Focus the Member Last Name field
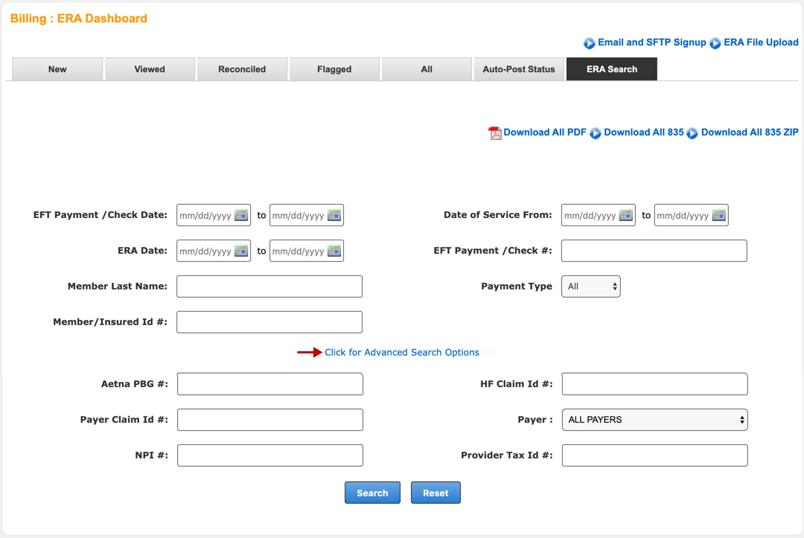The width and height of the screenshot is (804, 538). pos(269,286)
